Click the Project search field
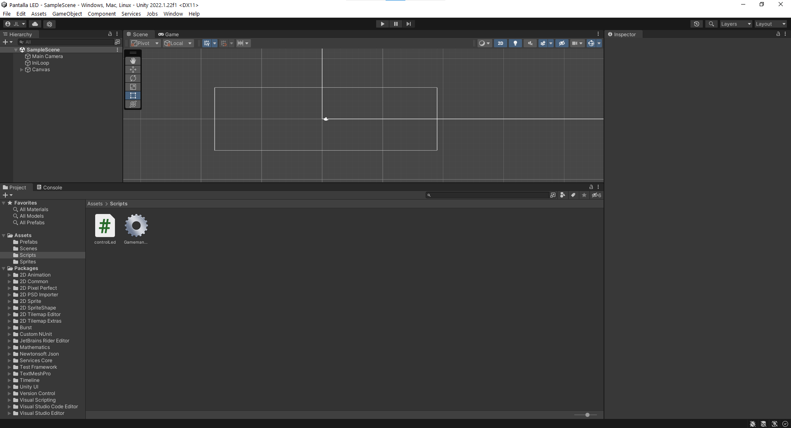Image resolution: width=791 pixels, height=428 pixels. [x=486, y=195]
